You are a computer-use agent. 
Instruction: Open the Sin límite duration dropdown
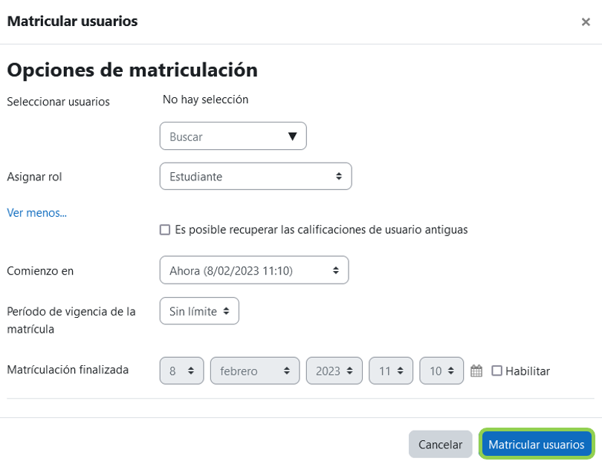(199, 311)
